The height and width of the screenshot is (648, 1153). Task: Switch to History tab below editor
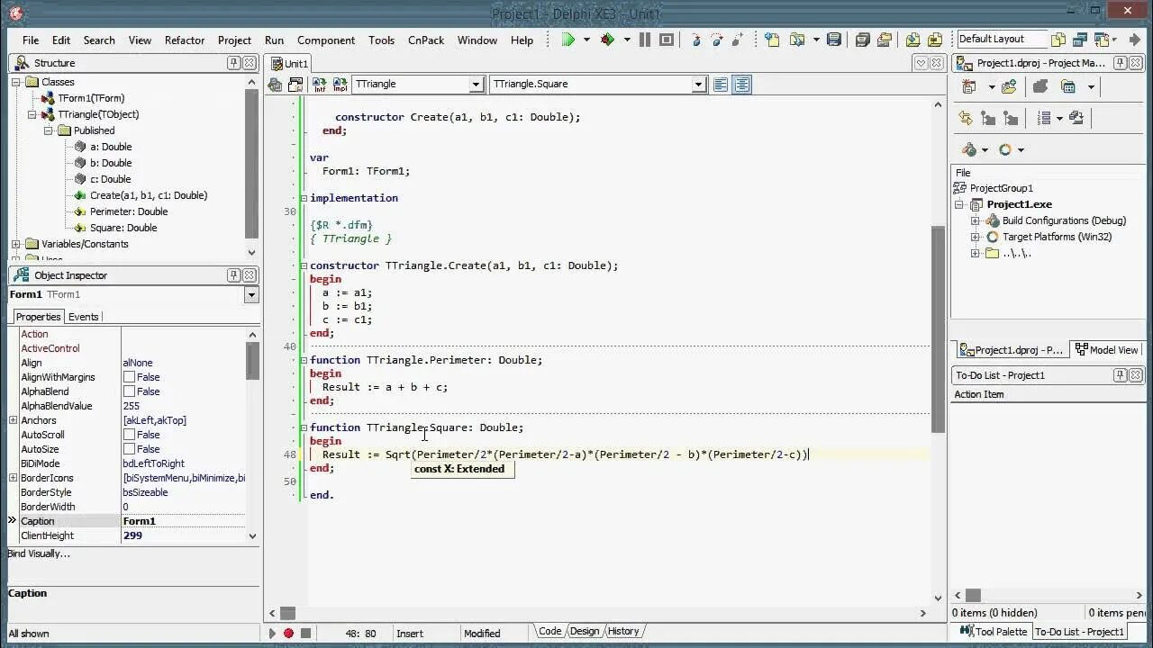pyautogui.click(x=622, y=631)
